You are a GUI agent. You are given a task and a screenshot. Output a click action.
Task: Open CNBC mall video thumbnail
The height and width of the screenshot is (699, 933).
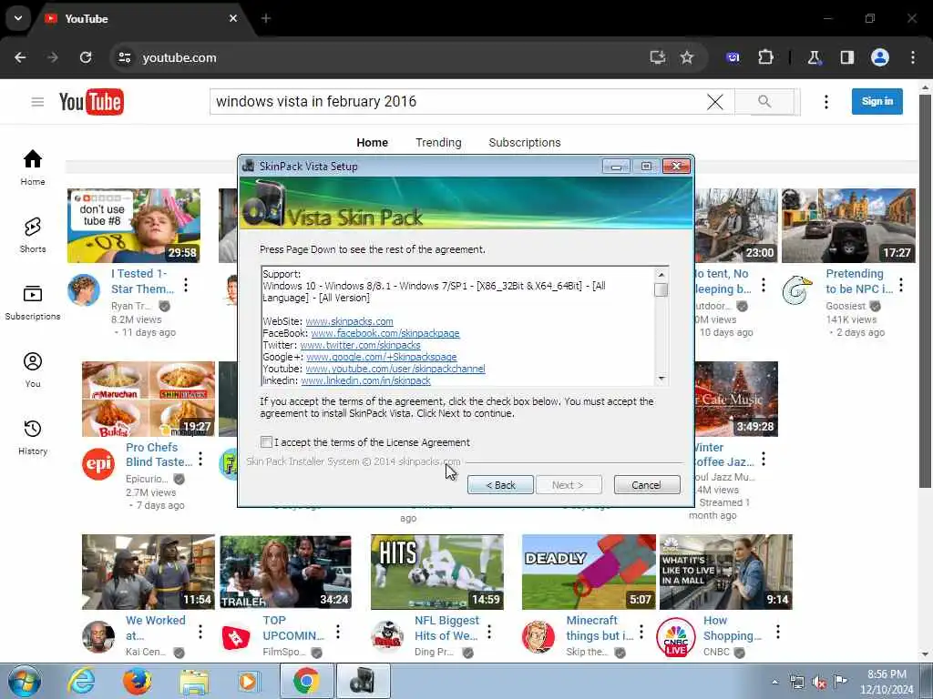[x=726, y=572]
